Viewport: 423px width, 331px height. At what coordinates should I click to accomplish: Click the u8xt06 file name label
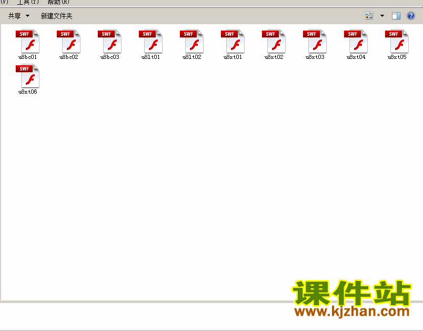click(x=27, y=92)
